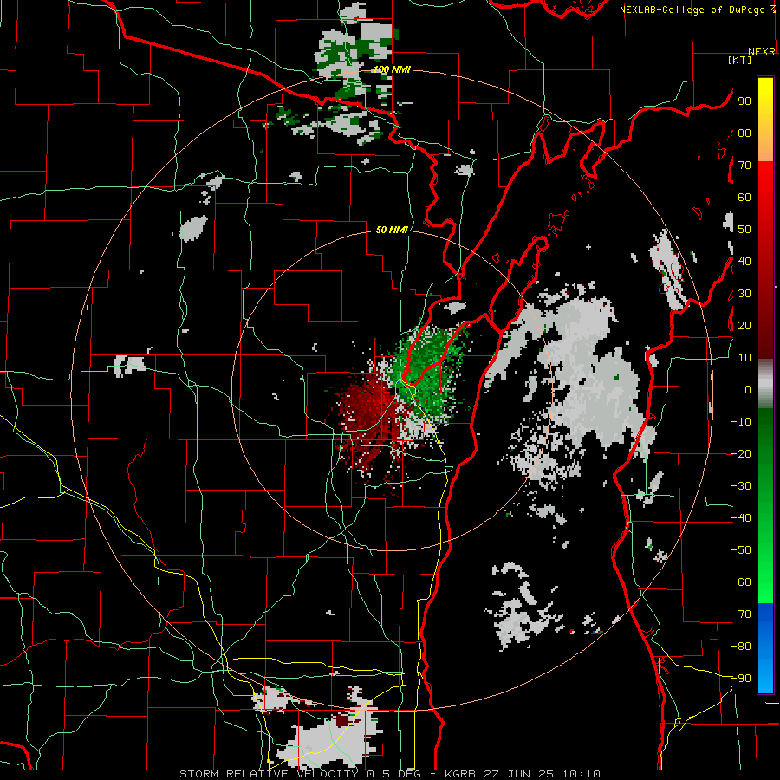Click the -40 value on velocity scale
The height and width of the screenshot is (780, 780).
click(741, 518)
